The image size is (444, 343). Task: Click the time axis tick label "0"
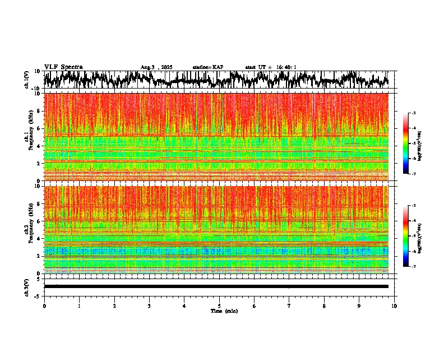[44, 306]
